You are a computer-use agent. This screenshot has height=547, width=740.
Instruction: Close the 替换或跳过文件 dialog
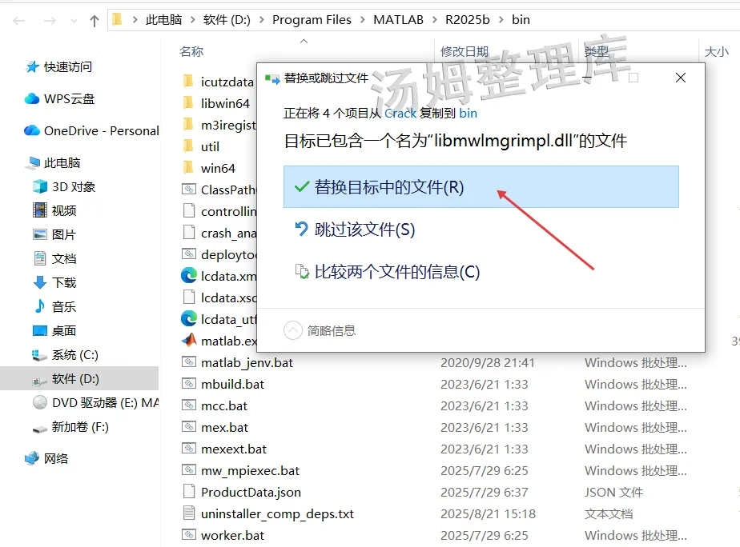coord(681,78)
